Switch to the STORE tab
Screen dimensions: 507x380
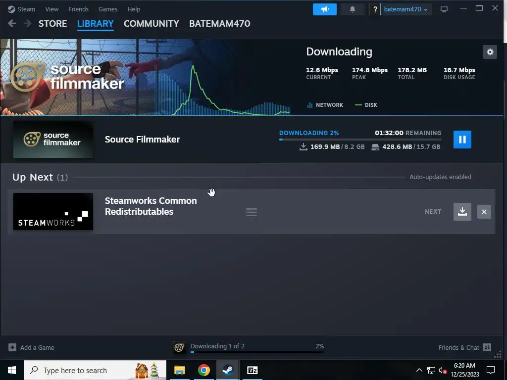[52, 24]
